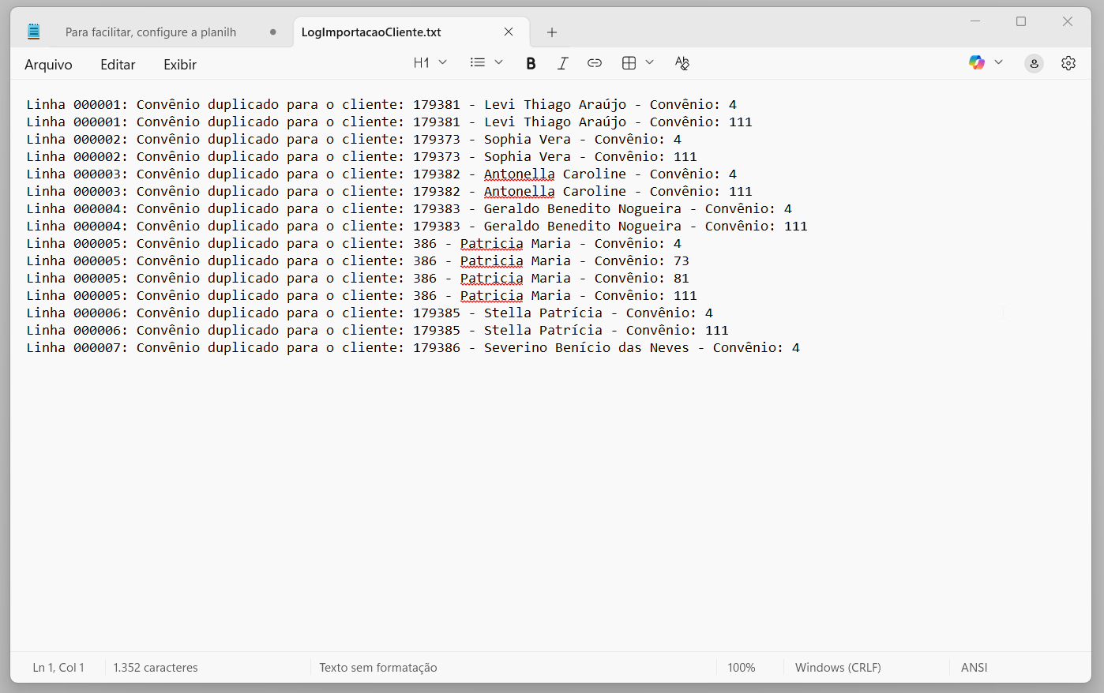Viewport: 1104px width, 693px height.
Task: Add a new tab
Action: pos(552,32)
